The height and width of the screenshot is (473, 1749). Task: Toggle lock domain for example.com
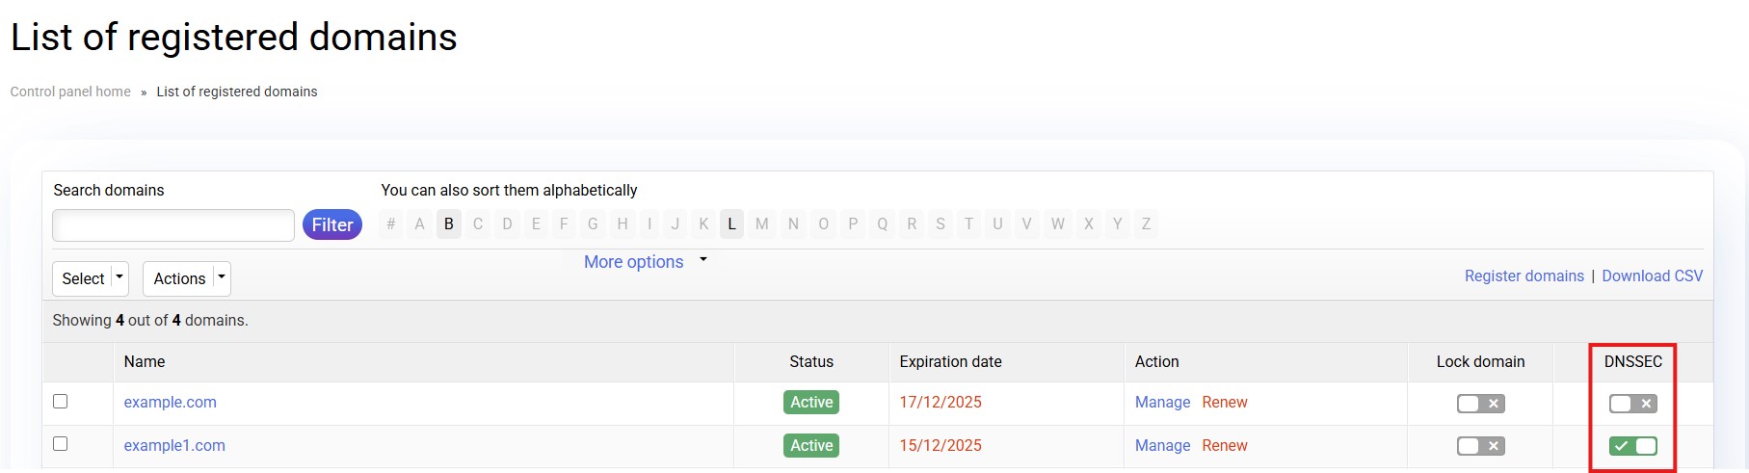pyautogui.click(x=1480, y=404)
